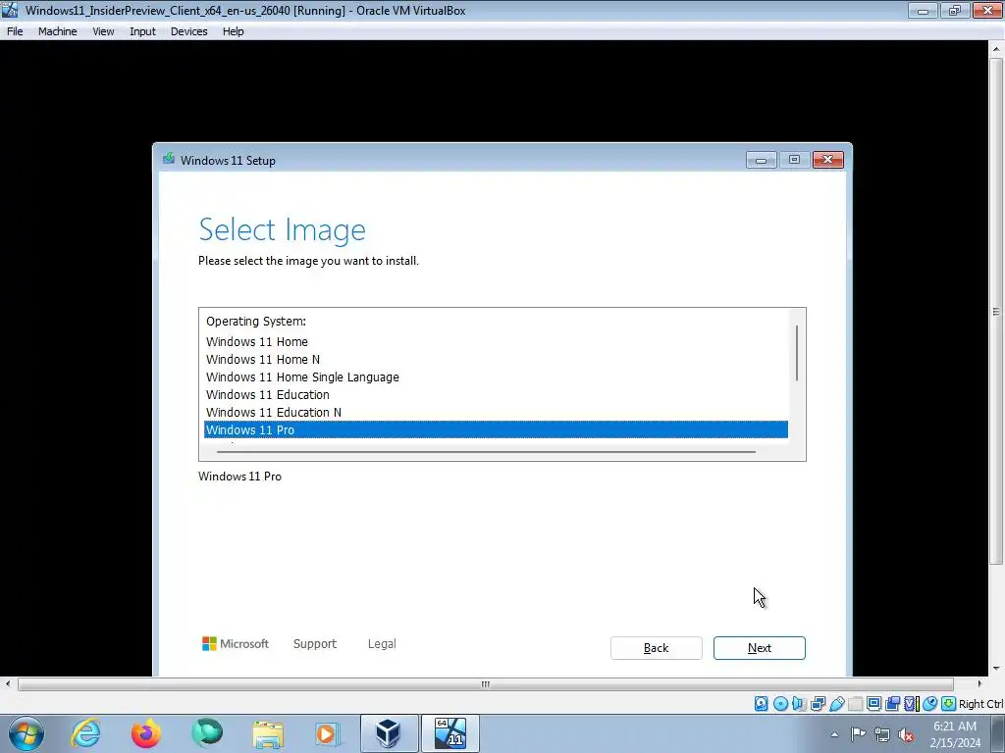Switch to the Windows 11 VM taskbar button

[x=450, y=733]
